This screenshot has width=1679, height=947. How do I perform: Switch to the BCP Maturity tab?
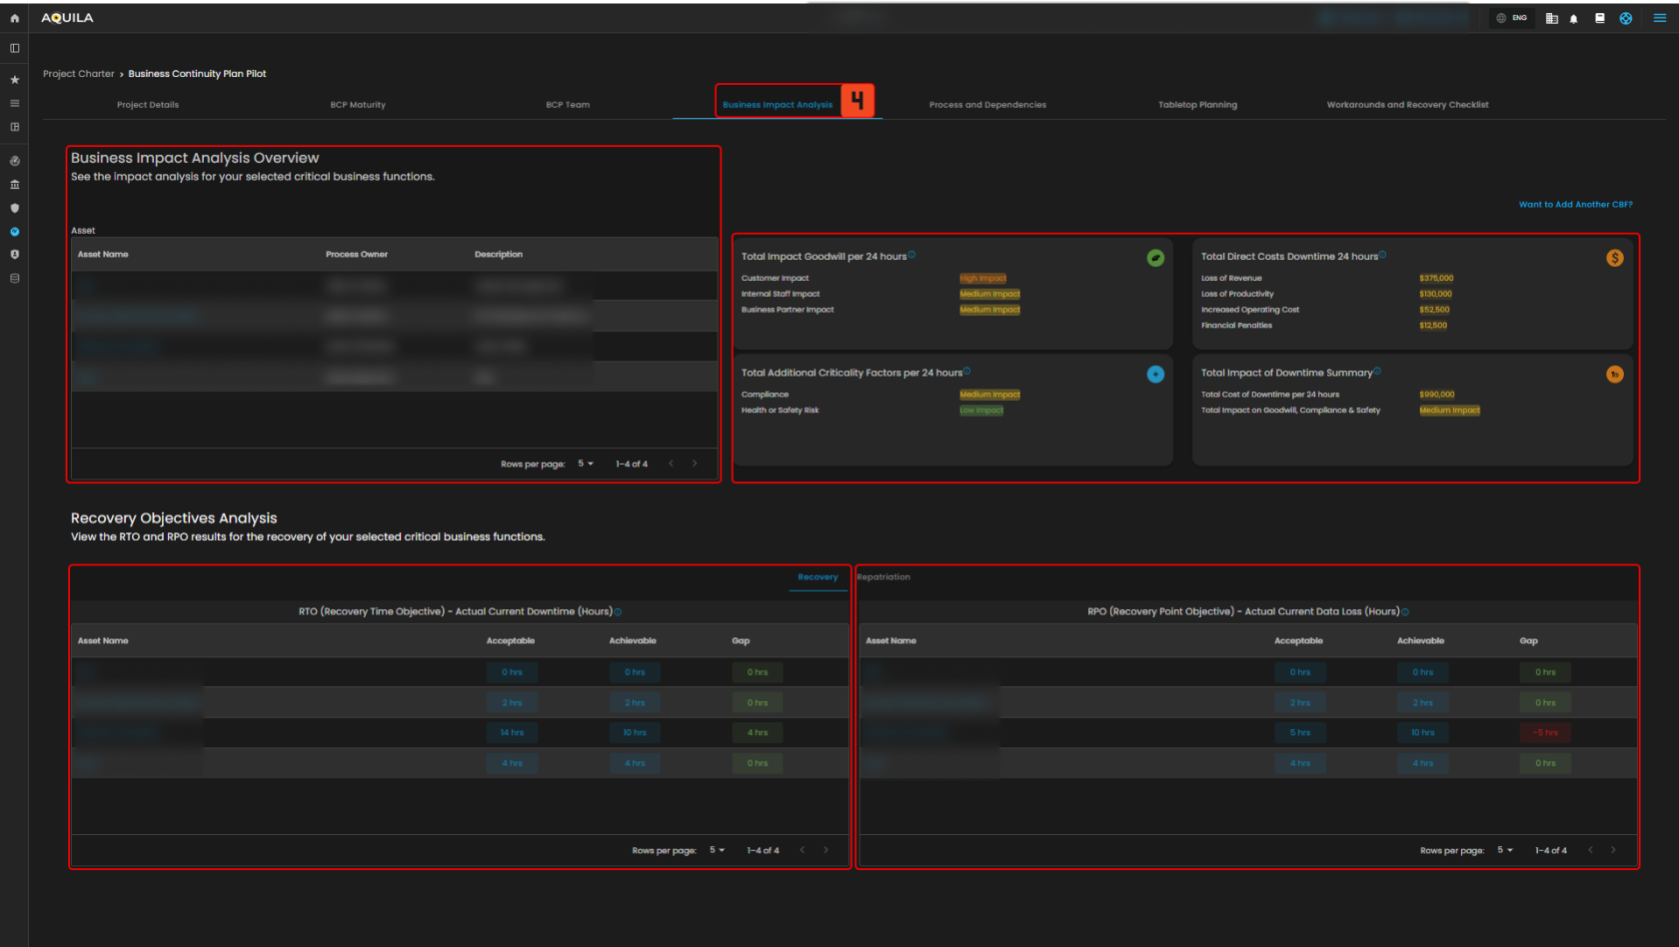[358, 105]
